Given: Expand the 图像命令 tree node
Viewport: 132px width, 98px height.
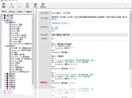Looking at the screenshot, I should click(5, 76).
